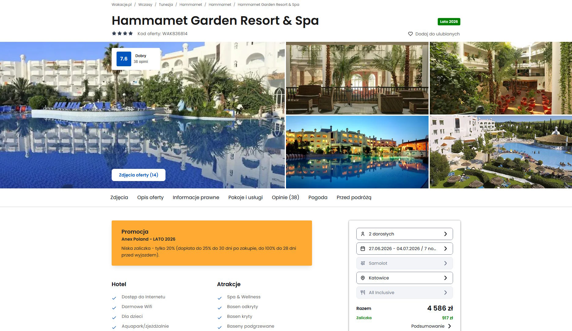
Task: Click the person icon in 2 dorosłych field
Action: tap(363, 234)
